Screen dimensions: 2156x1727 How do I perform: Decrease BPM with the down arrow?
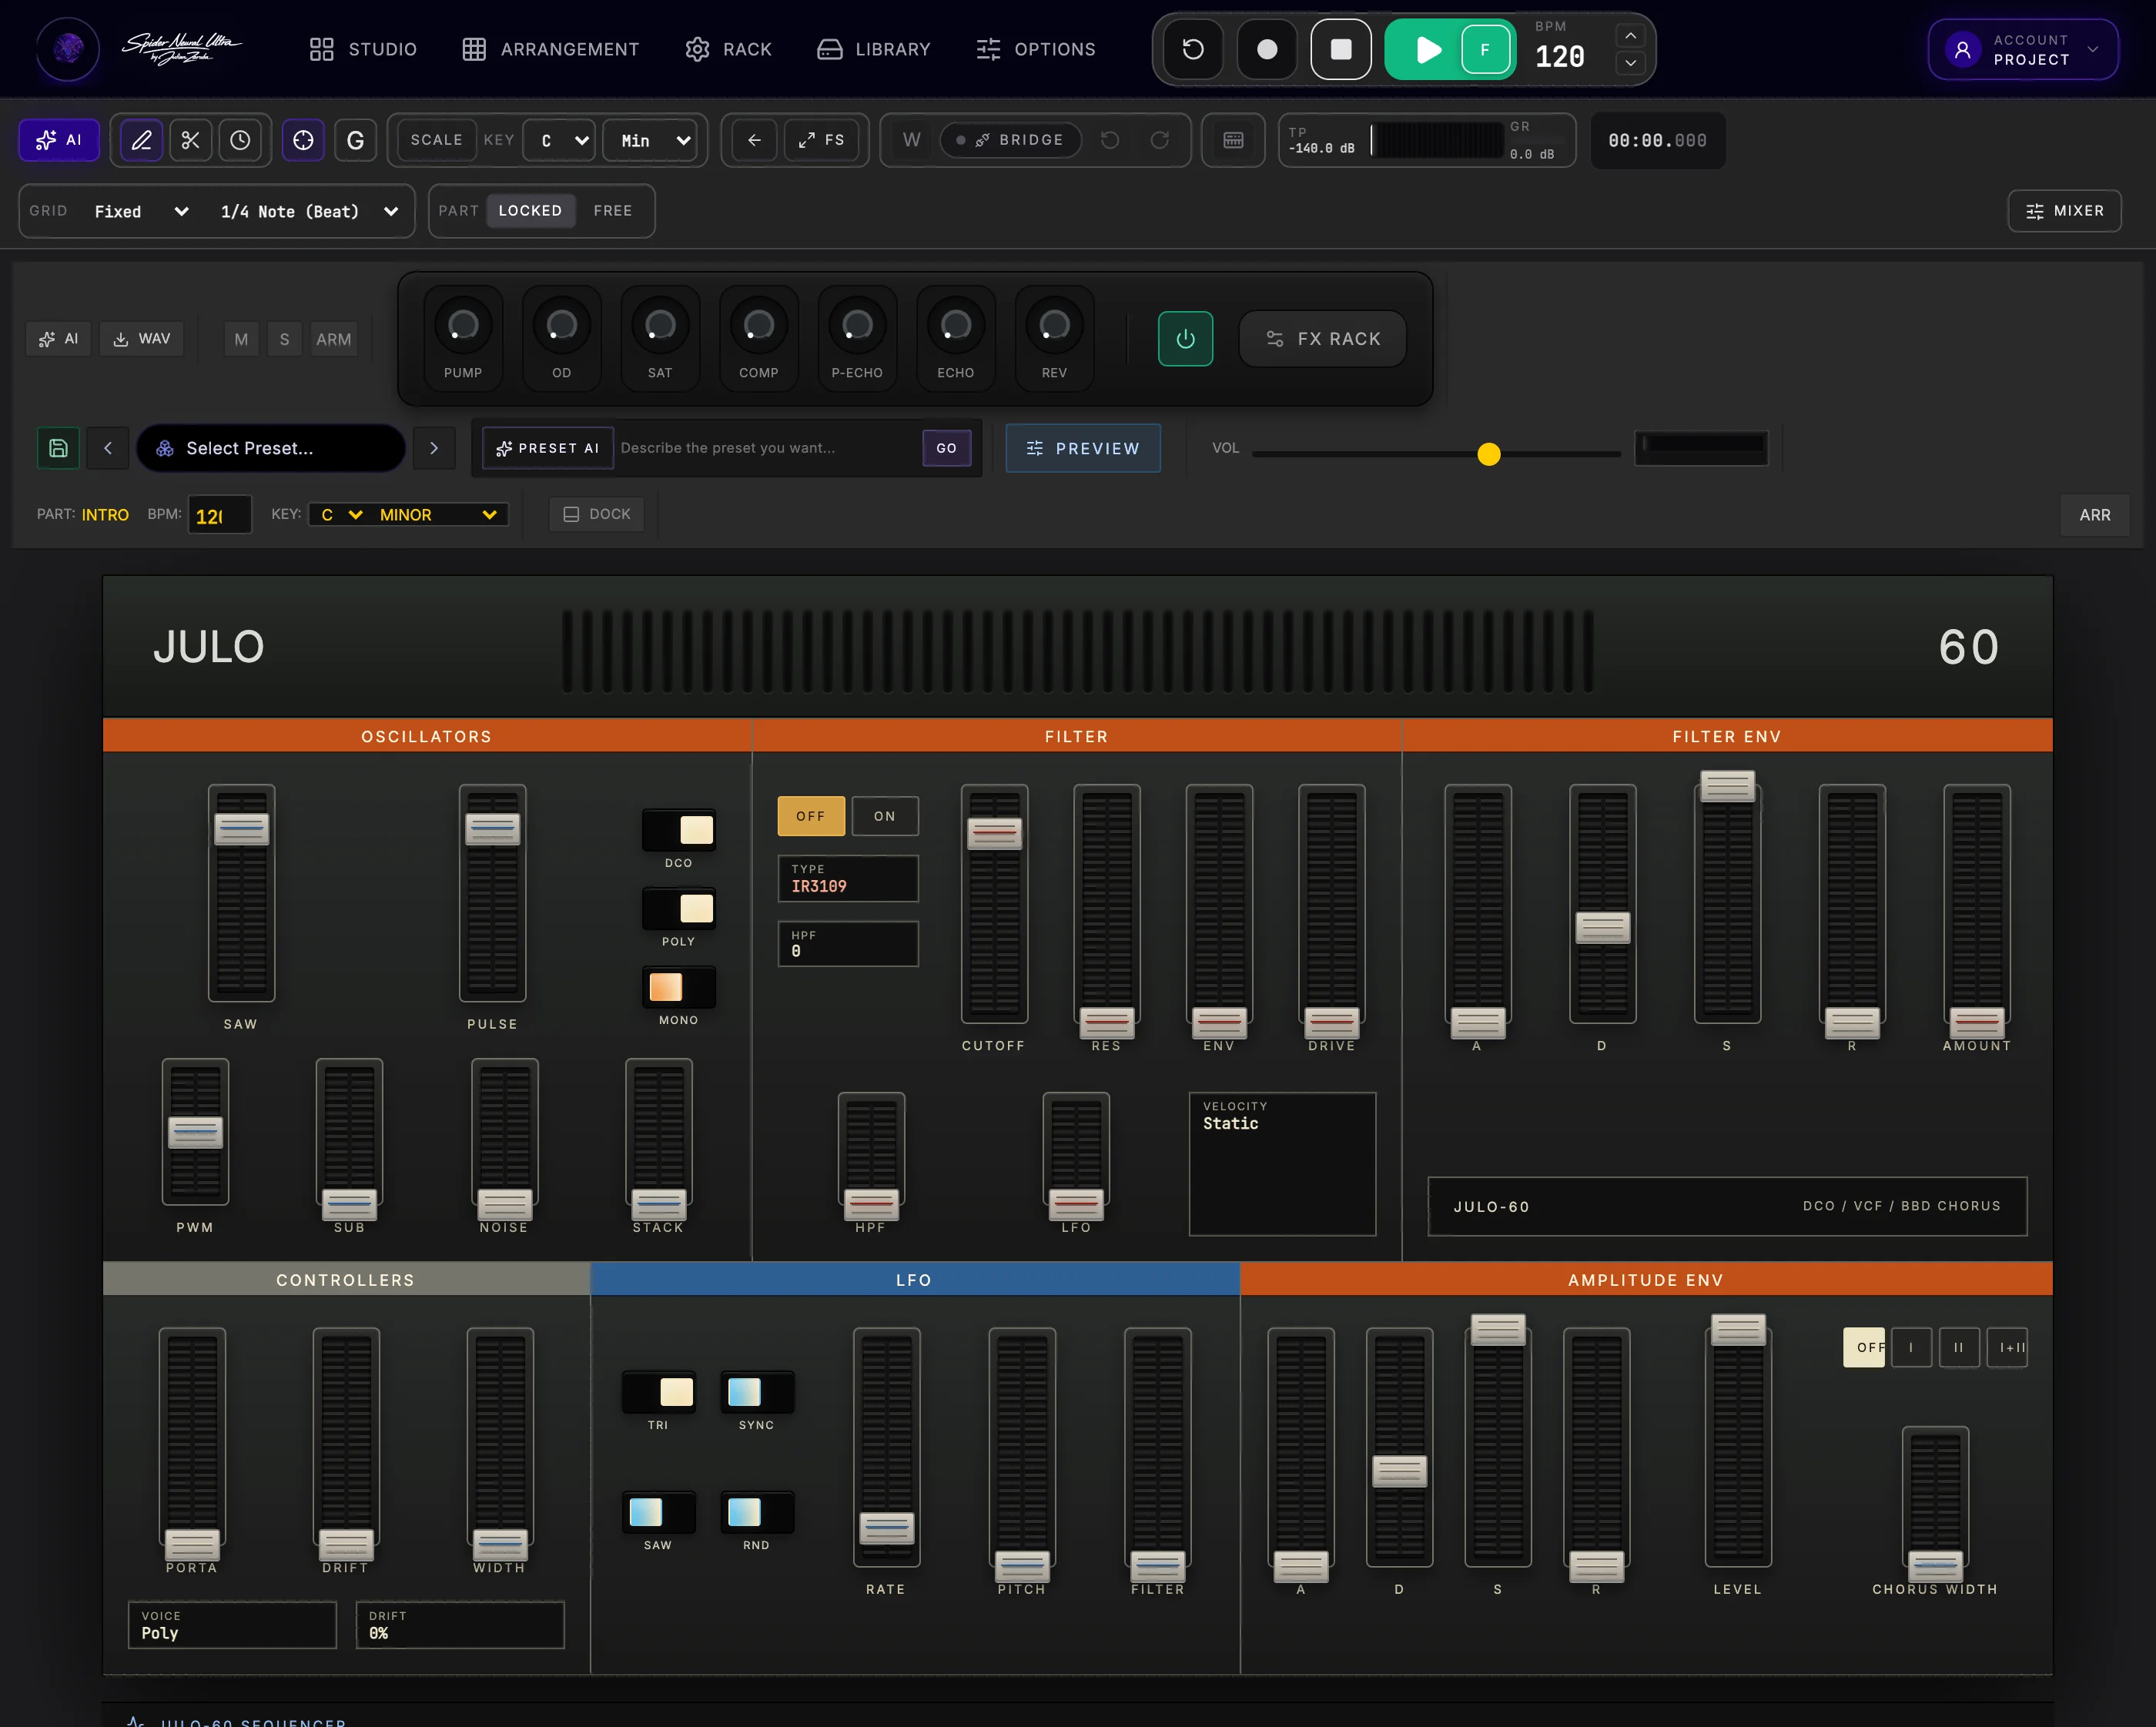(1630, 62)
